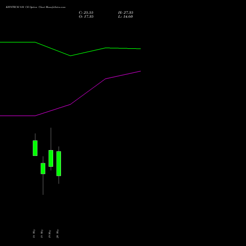The height and width of the screenshot is (246, 246).
Task: Click the 18 May candlestick
Action: pos(43,168)
